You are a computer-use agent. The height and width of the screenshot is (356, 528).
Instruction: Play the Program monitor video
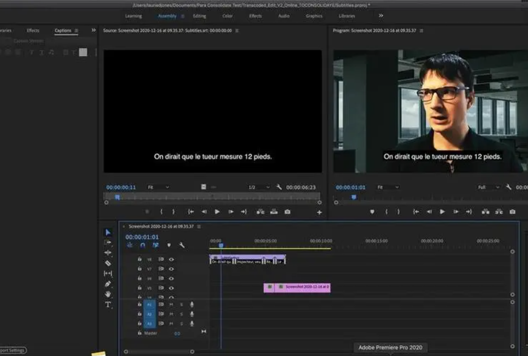click(442, 212)
